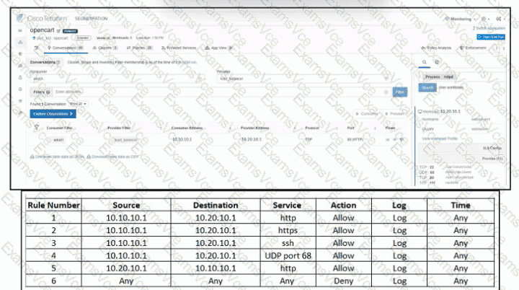Open the Conversations tab
519x290 pixels.
click(65, 48)
